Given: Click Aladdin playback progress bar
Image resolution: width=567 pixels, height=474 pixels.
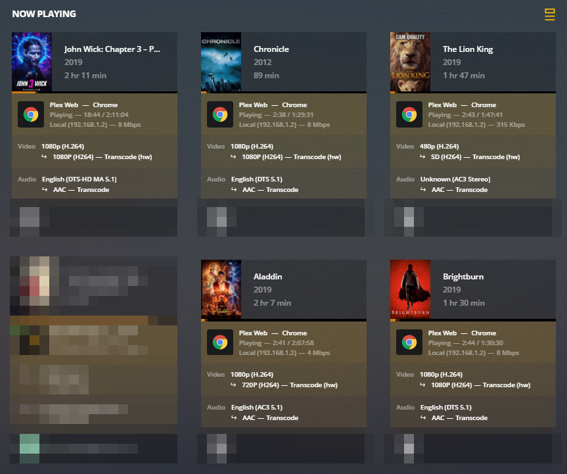Looking at the screenshot, I should tap(284, 320).
